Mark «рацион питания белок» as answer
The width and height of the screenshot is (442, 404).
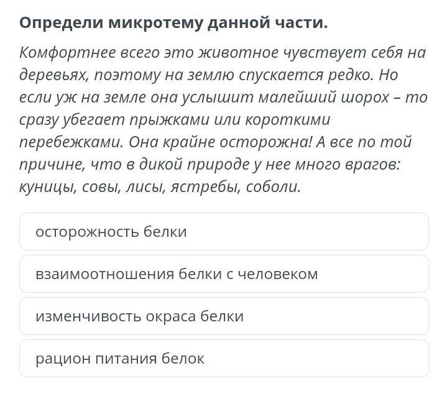[x=224, y=359]
